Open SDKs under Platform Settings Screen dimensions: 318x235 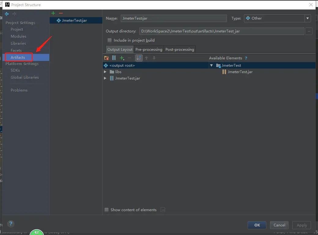(15, 70)
